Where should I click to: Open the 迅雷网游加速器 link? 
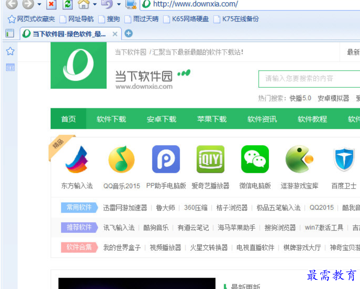pos(125,208)
